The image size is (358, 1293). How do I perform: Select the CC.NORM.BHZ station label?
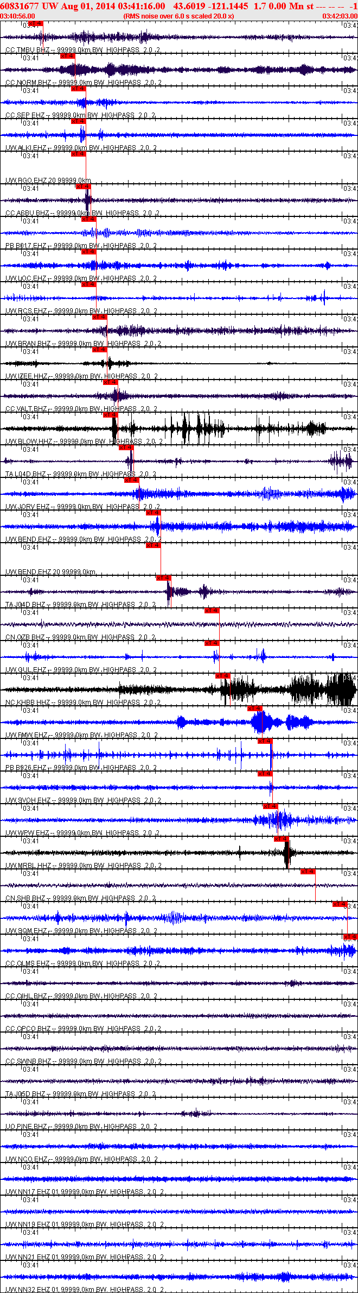tap(84, 83)
